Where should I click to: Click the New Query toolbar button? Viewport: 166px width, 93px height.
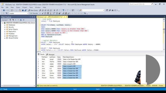[33, 10]
